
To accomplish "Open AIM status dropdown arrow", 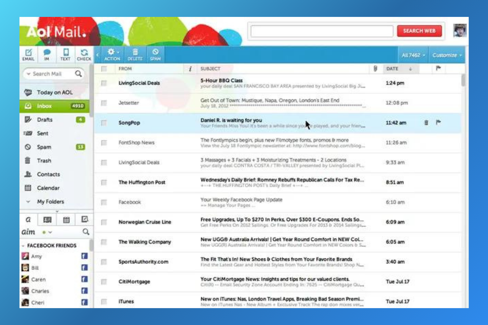I will [50, 232].
